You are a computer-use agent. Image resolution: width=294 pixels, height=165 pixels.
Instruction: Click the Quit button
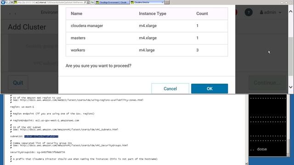(x=18, y=82)
